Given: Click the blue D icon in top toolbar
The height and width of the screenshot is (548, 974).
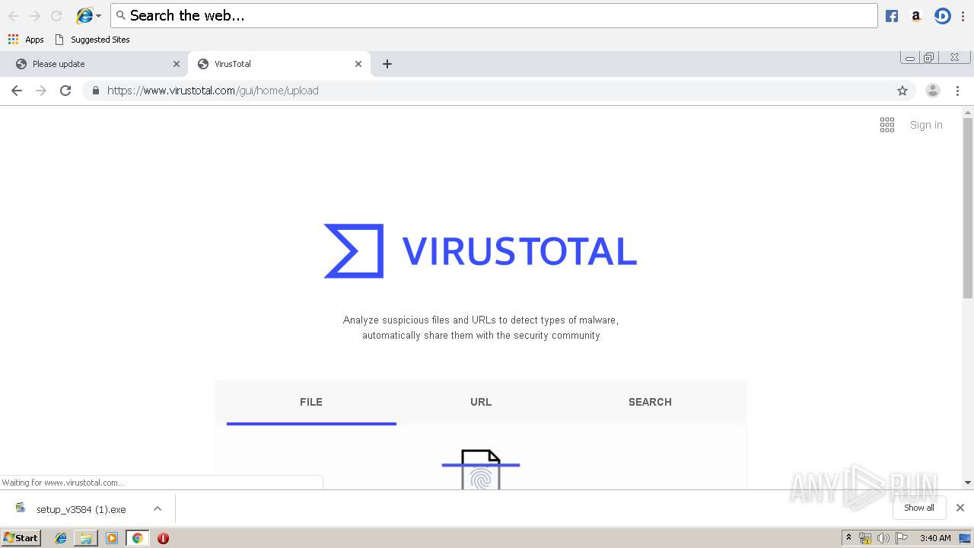Looking at the screenshot, I should tap(942, 16).
